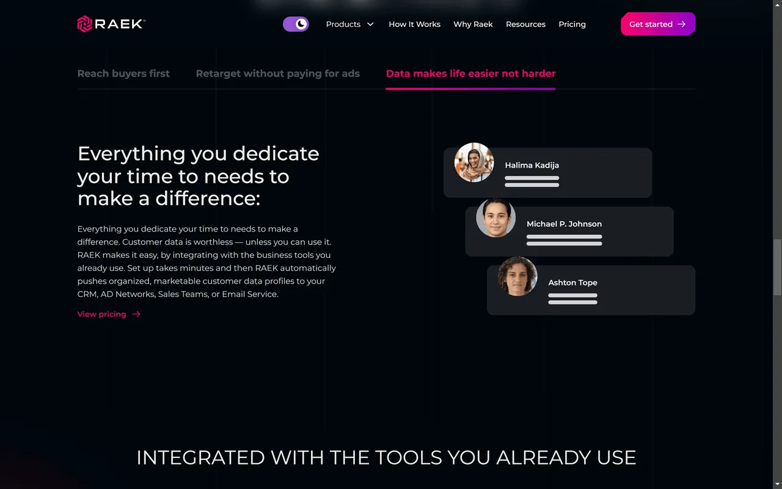The width and height of the screenshot is (782, 489).
Task: Click Ashton Tope's profile avatar
Action: [517, 276]
